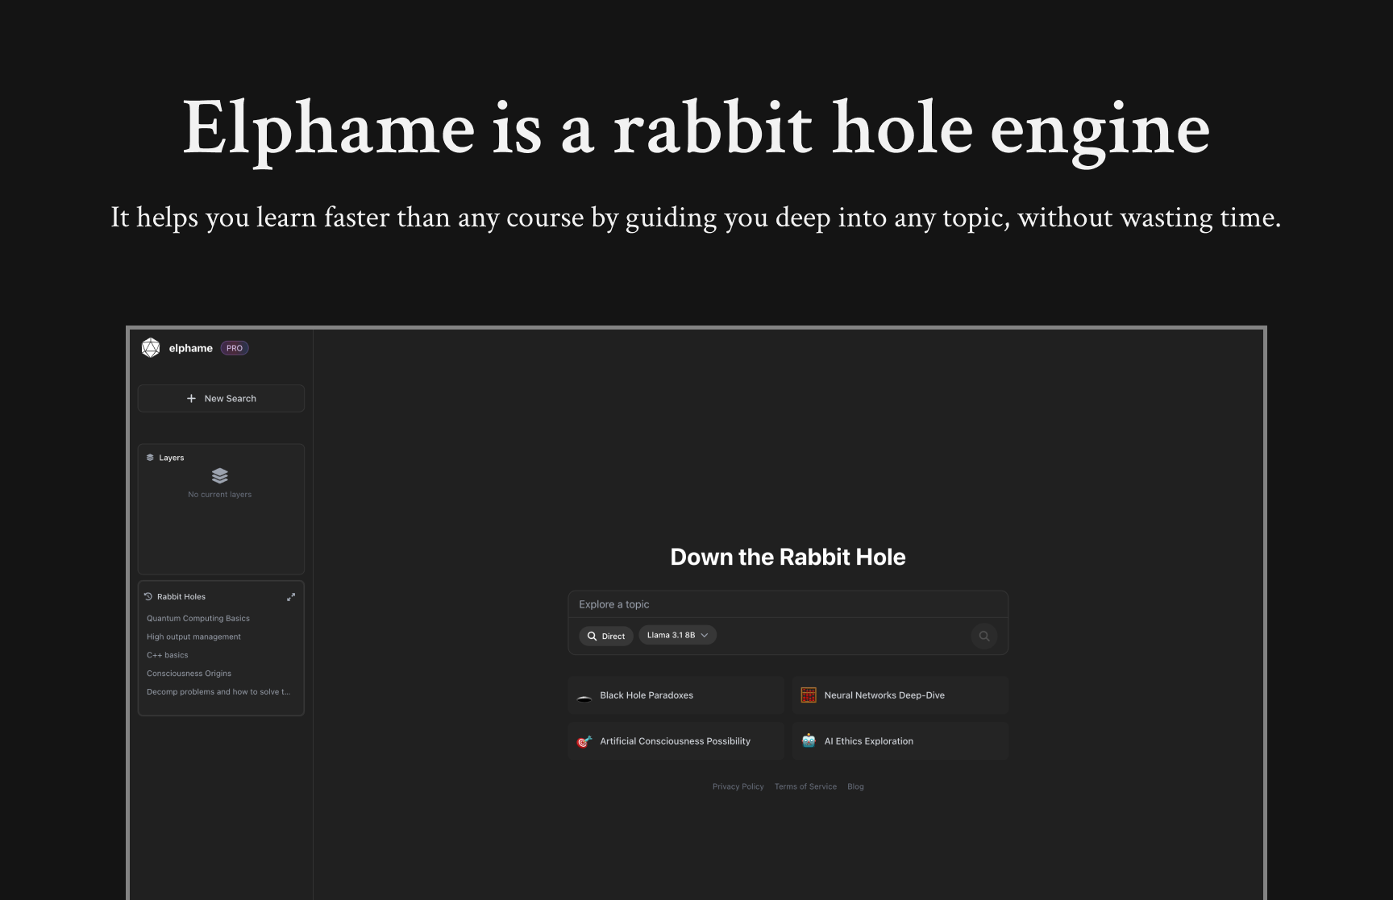
Task: Open the Llama 3.1 8B model dropdown
Action: tap(678, 635)
